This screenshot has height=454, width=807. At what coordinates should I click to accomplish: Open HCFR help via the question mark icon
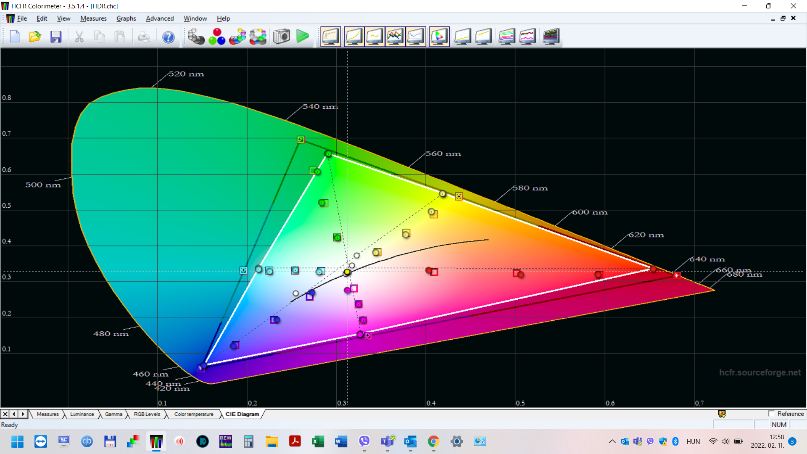[169, 37]
